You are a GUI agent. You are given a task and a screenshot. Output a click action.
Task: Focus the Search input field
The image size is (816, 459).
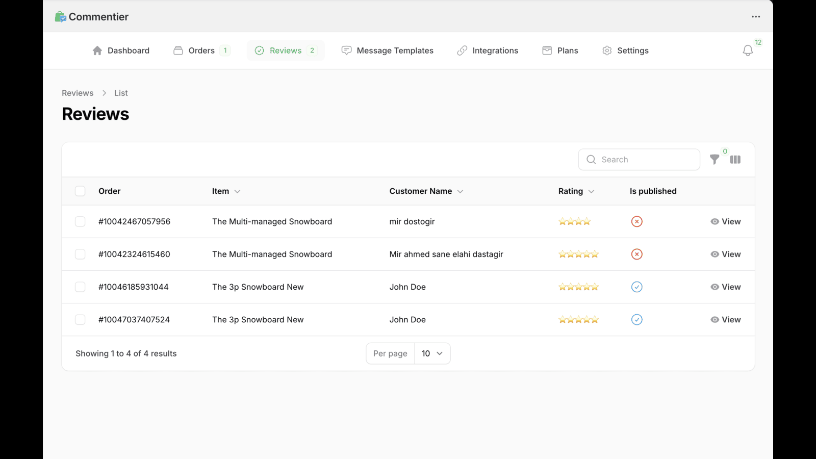coord(639,160)
